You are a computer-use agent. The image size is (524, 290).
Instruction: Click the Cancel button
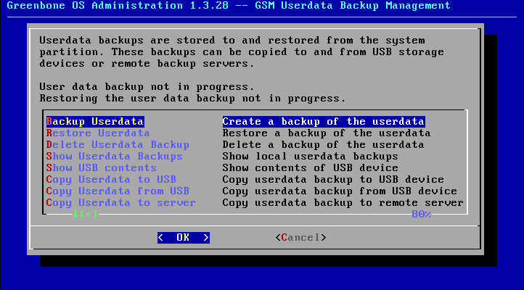300,238
